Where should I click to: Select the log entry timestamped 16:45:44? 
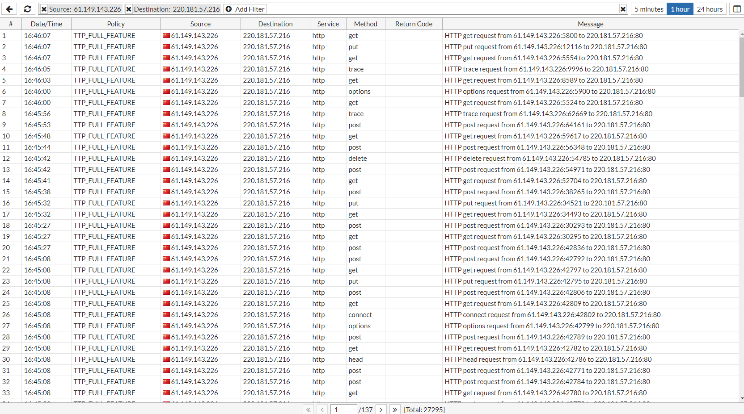[369, 147]
